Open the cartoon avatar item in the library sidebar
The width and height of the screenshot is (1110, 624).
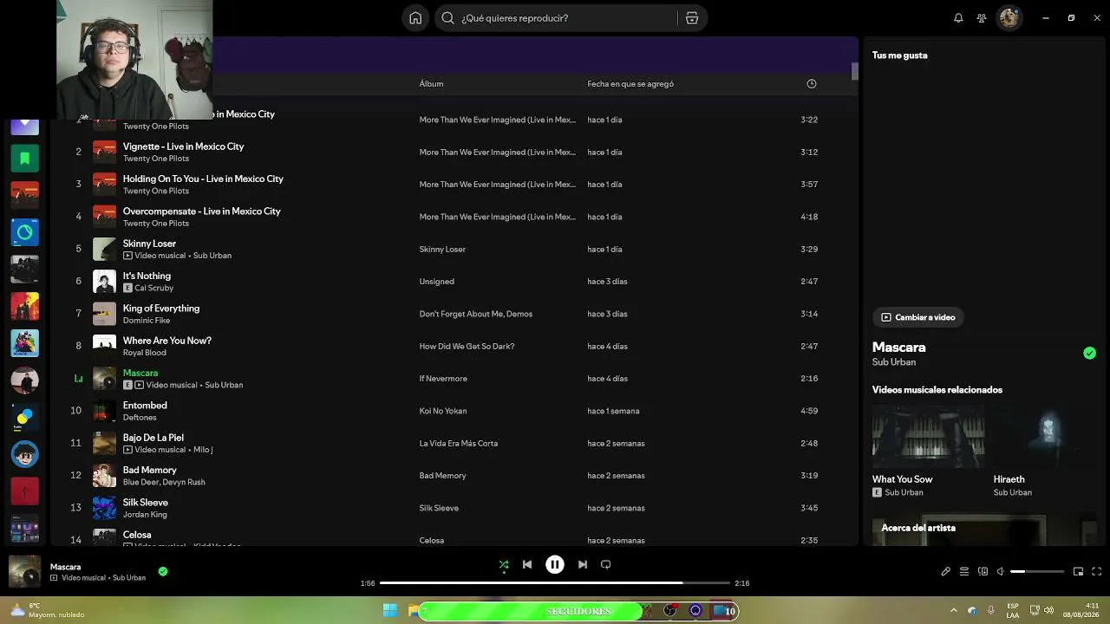click(24, 454)
